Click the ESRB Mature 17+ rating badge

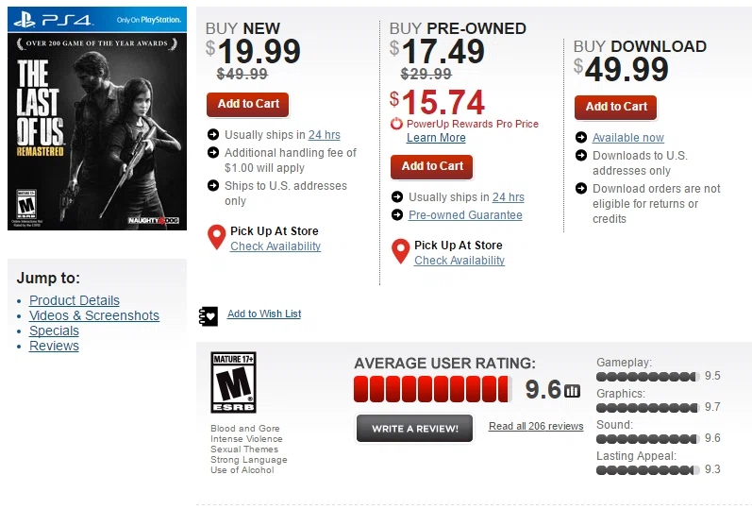pyautogui.click(x=234, y=382)
